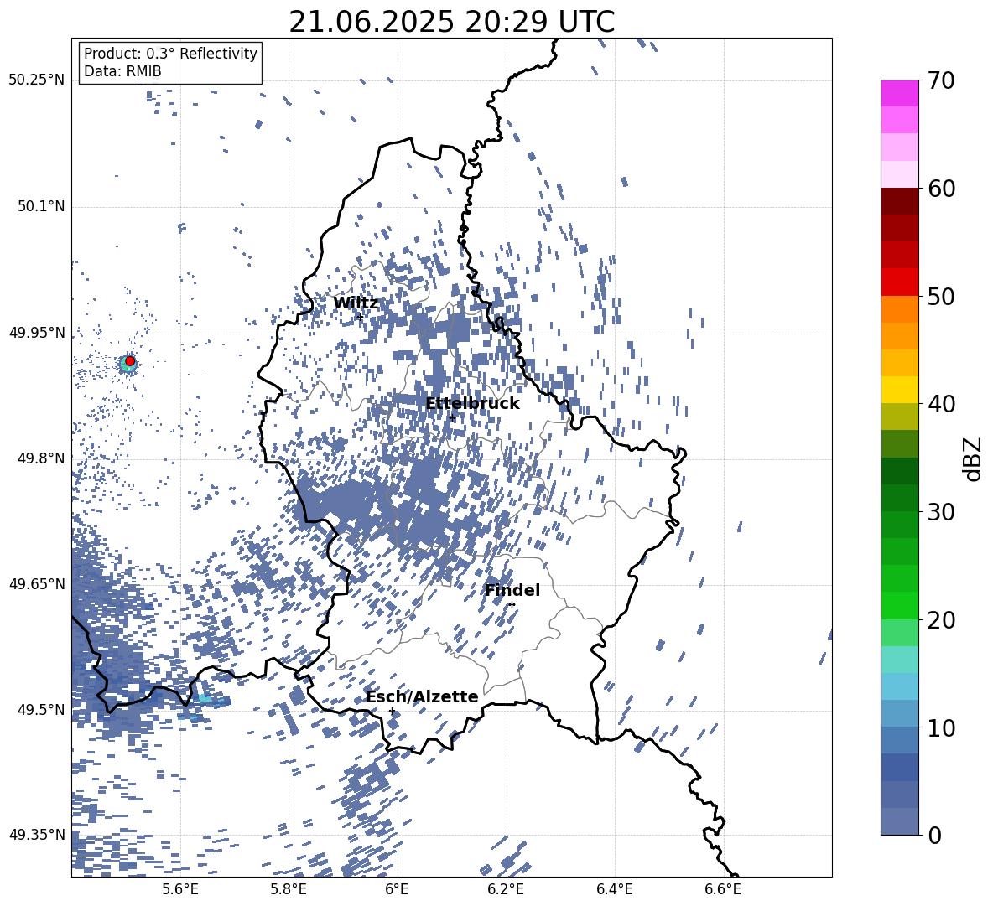The image size is (993, 906).
Task: Click the 10 value on colorbar
Action: pyautogui.click(x=940, y=728)
